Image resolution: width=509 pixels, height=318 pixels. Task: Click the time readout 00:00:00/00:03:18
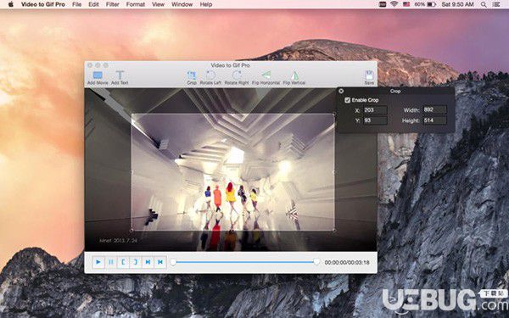tap(347, 262)
